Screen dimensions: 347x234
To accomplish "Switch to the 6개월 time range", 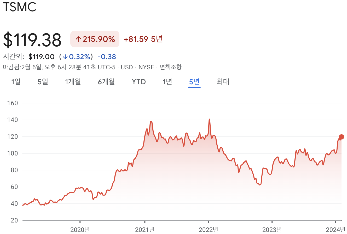I will (x=106, y=82).
